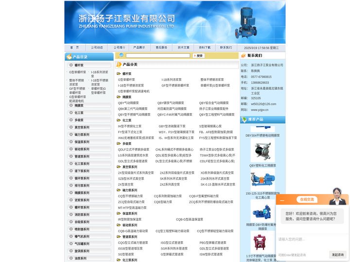Open the QBY气动隔膜泵 link
The height and width of the screenshot is (262, 350).
[128, 103]
